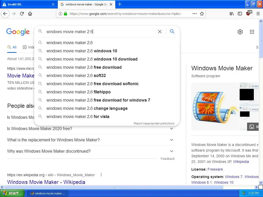Close the Invalid URL tab

(x=53, y=4)
